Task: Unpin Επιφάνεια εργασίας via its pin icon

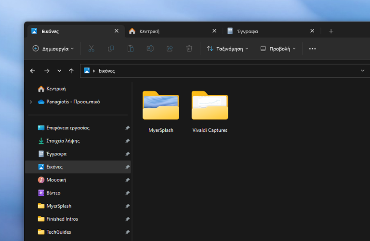Action: (x=127, y=127)
